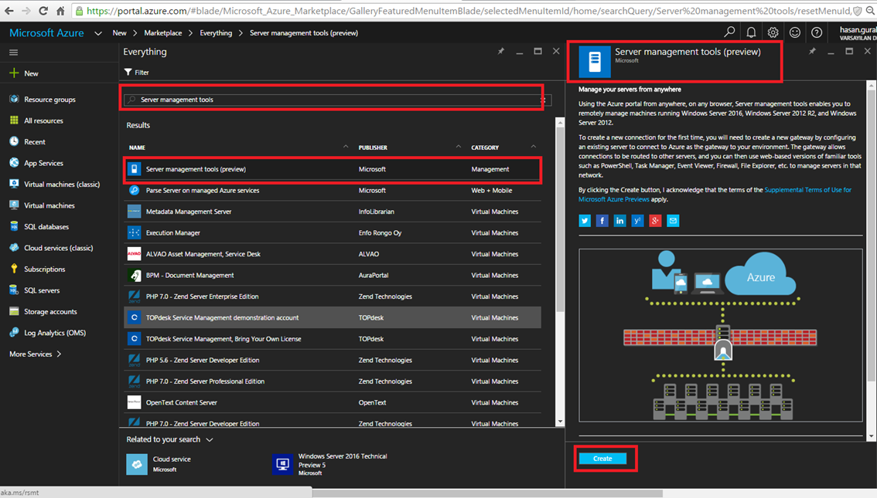Viewport: 877px width, 498px height.
Task: Select TOPdesk Service Management demonstration account
Action: click(x=333, y=317)
